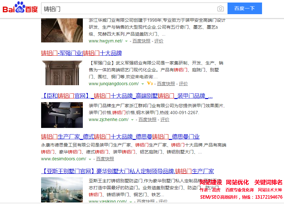Click the piano thumbnail image
This screenshot has width=284, height=204.
[62, 115]
